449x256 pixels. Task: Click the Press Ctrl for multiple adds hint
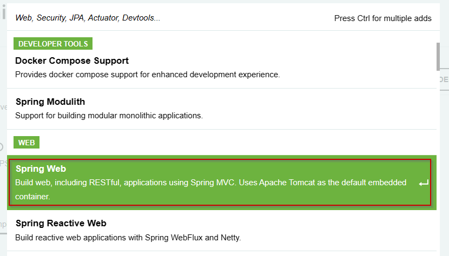tap(383, 18)
